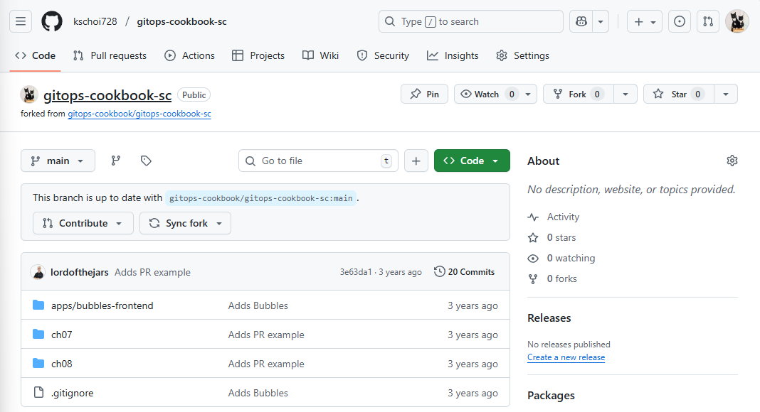This screenshot has height=412, width=760.
Task: Click the apps/bubbles-frontend folder icon
Action: (38, 305)
